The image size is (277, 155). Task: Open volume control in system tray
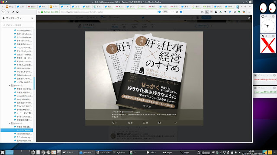tap(235, 152)
